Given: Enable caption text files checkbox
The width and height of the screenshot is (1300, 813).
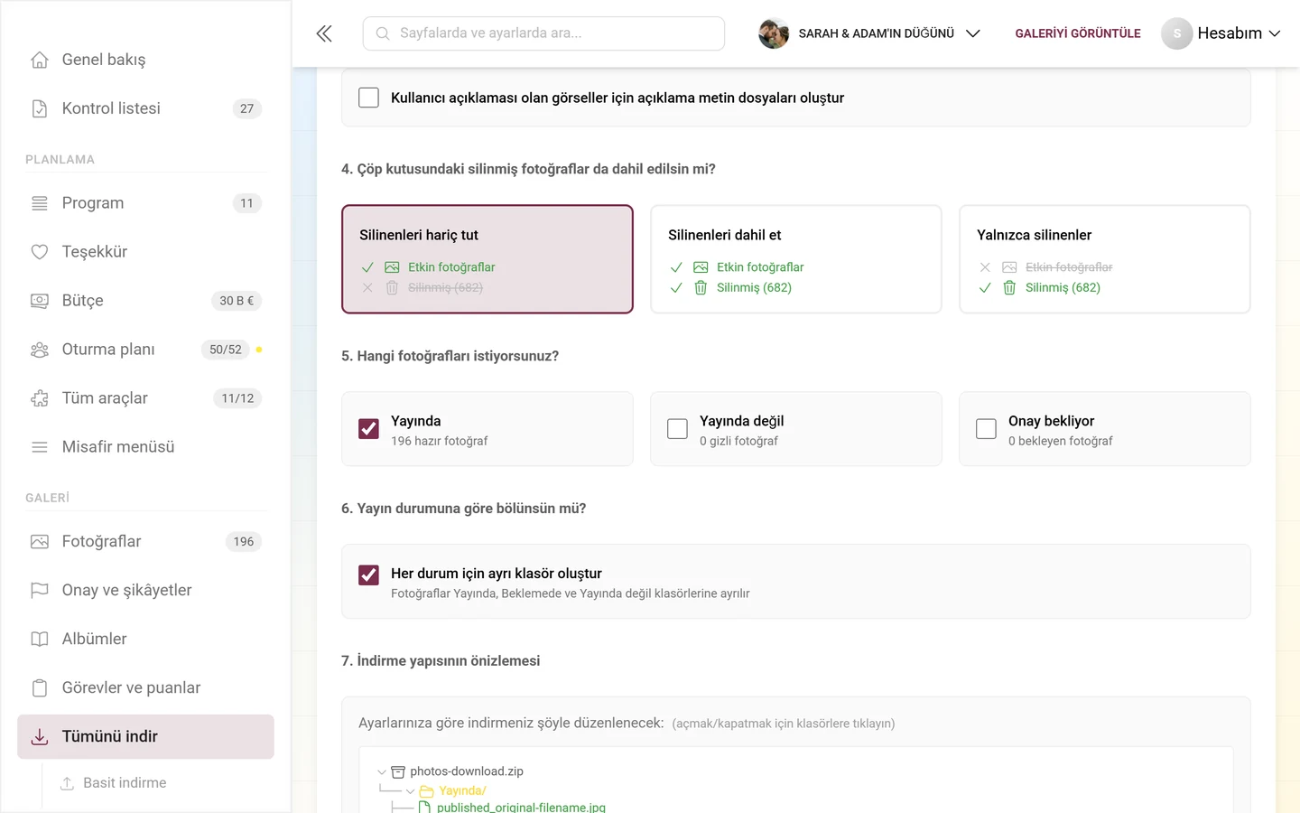Looking at the screenshot, I should [368, 98].
